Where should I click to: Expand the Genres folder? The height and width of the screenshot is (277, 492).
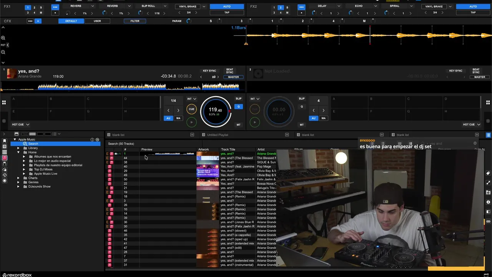pyautogui.click(x=18, y=182)
